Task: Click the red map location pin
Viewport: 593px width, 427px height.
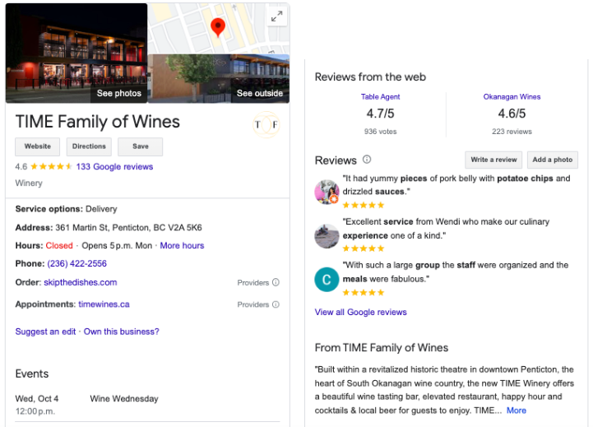Action: (x=218, y=27)
